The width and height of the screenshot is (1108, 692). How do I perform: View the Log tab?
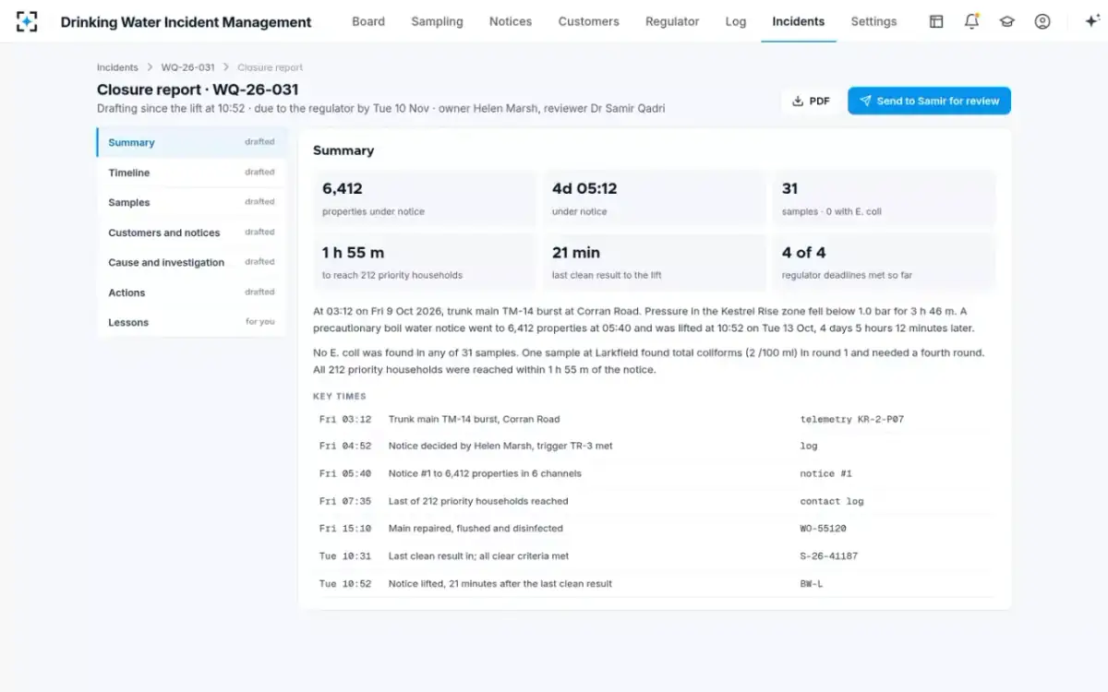pyautogui.click(x=736, y=21)
